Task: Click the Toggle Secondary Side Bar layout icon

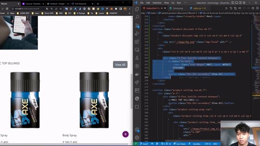Action: pos(240,3)
